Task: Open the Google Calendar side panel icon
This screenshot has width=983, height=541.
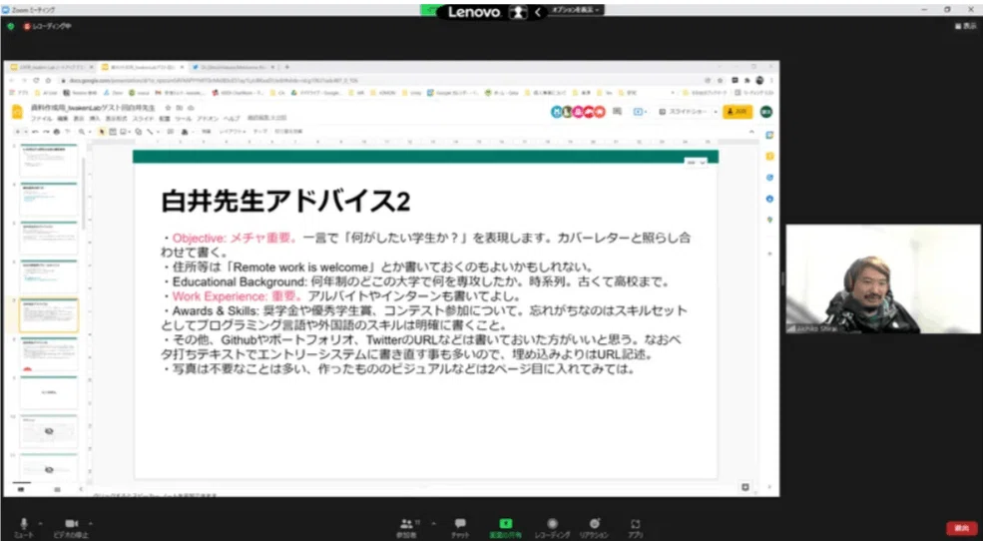Action: 769,136
